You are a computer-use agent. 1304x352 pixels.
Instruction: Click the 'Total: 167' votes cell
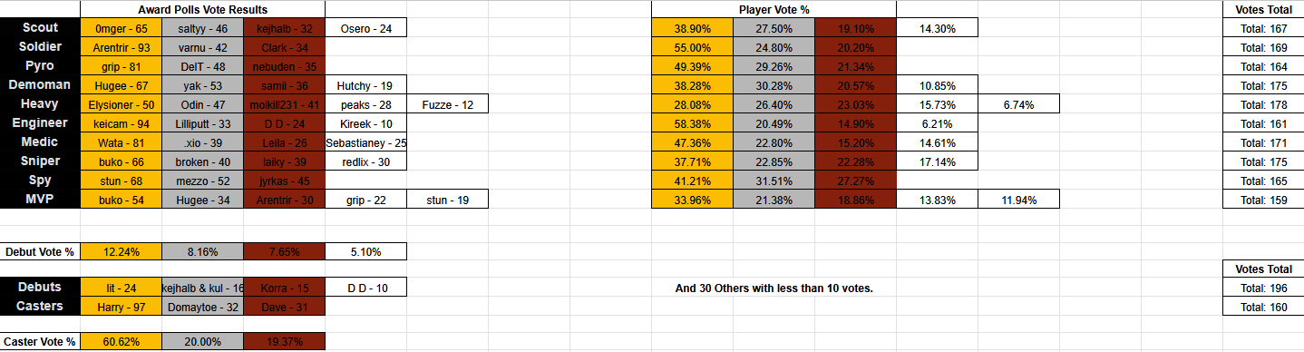click(1263, 28)
